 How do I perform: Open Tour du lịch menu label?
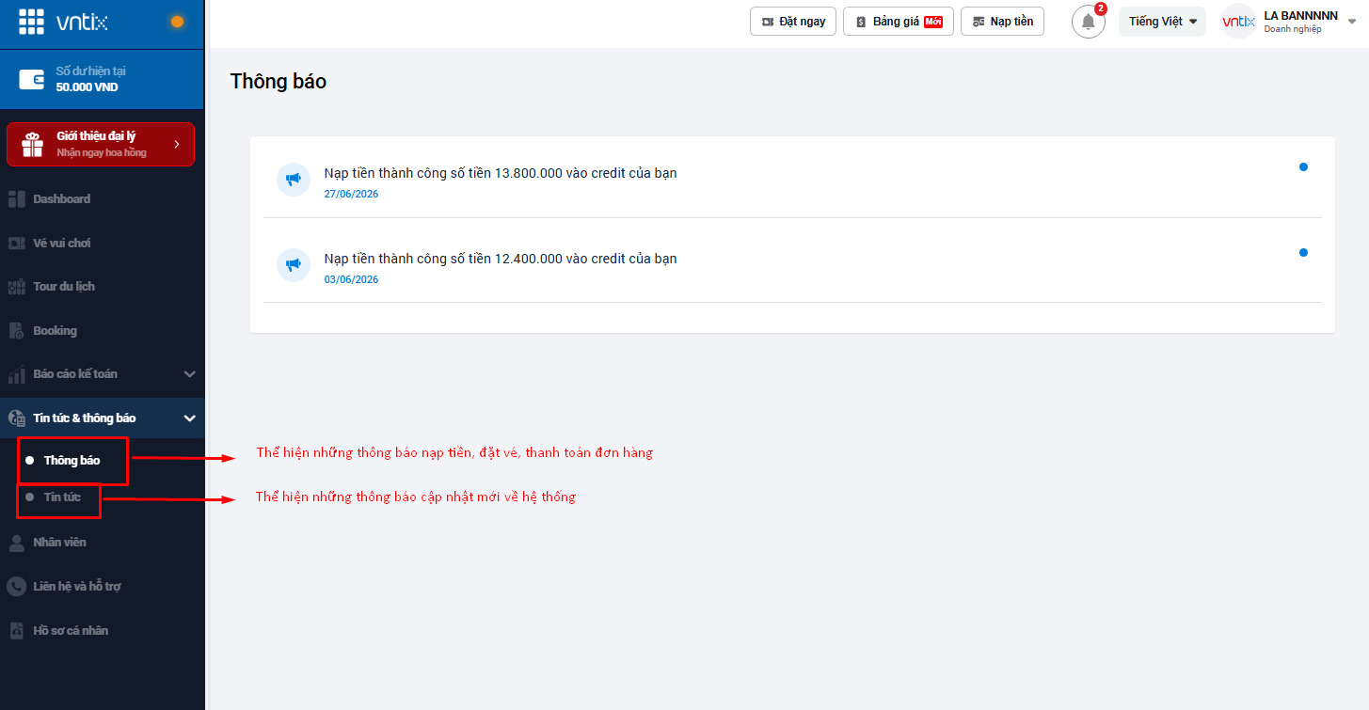[64, 287]
